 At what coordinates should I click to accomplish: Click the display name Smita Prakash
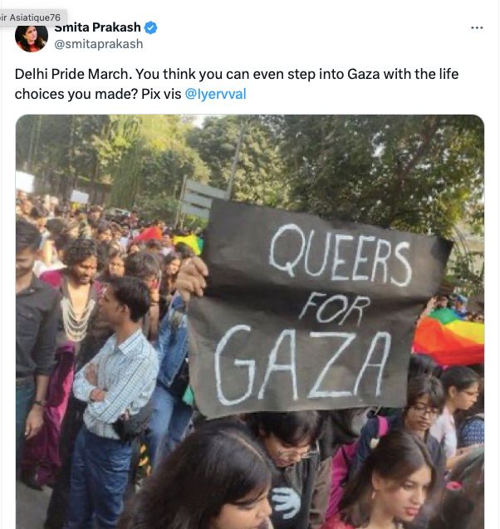click(x=97, y=27)
